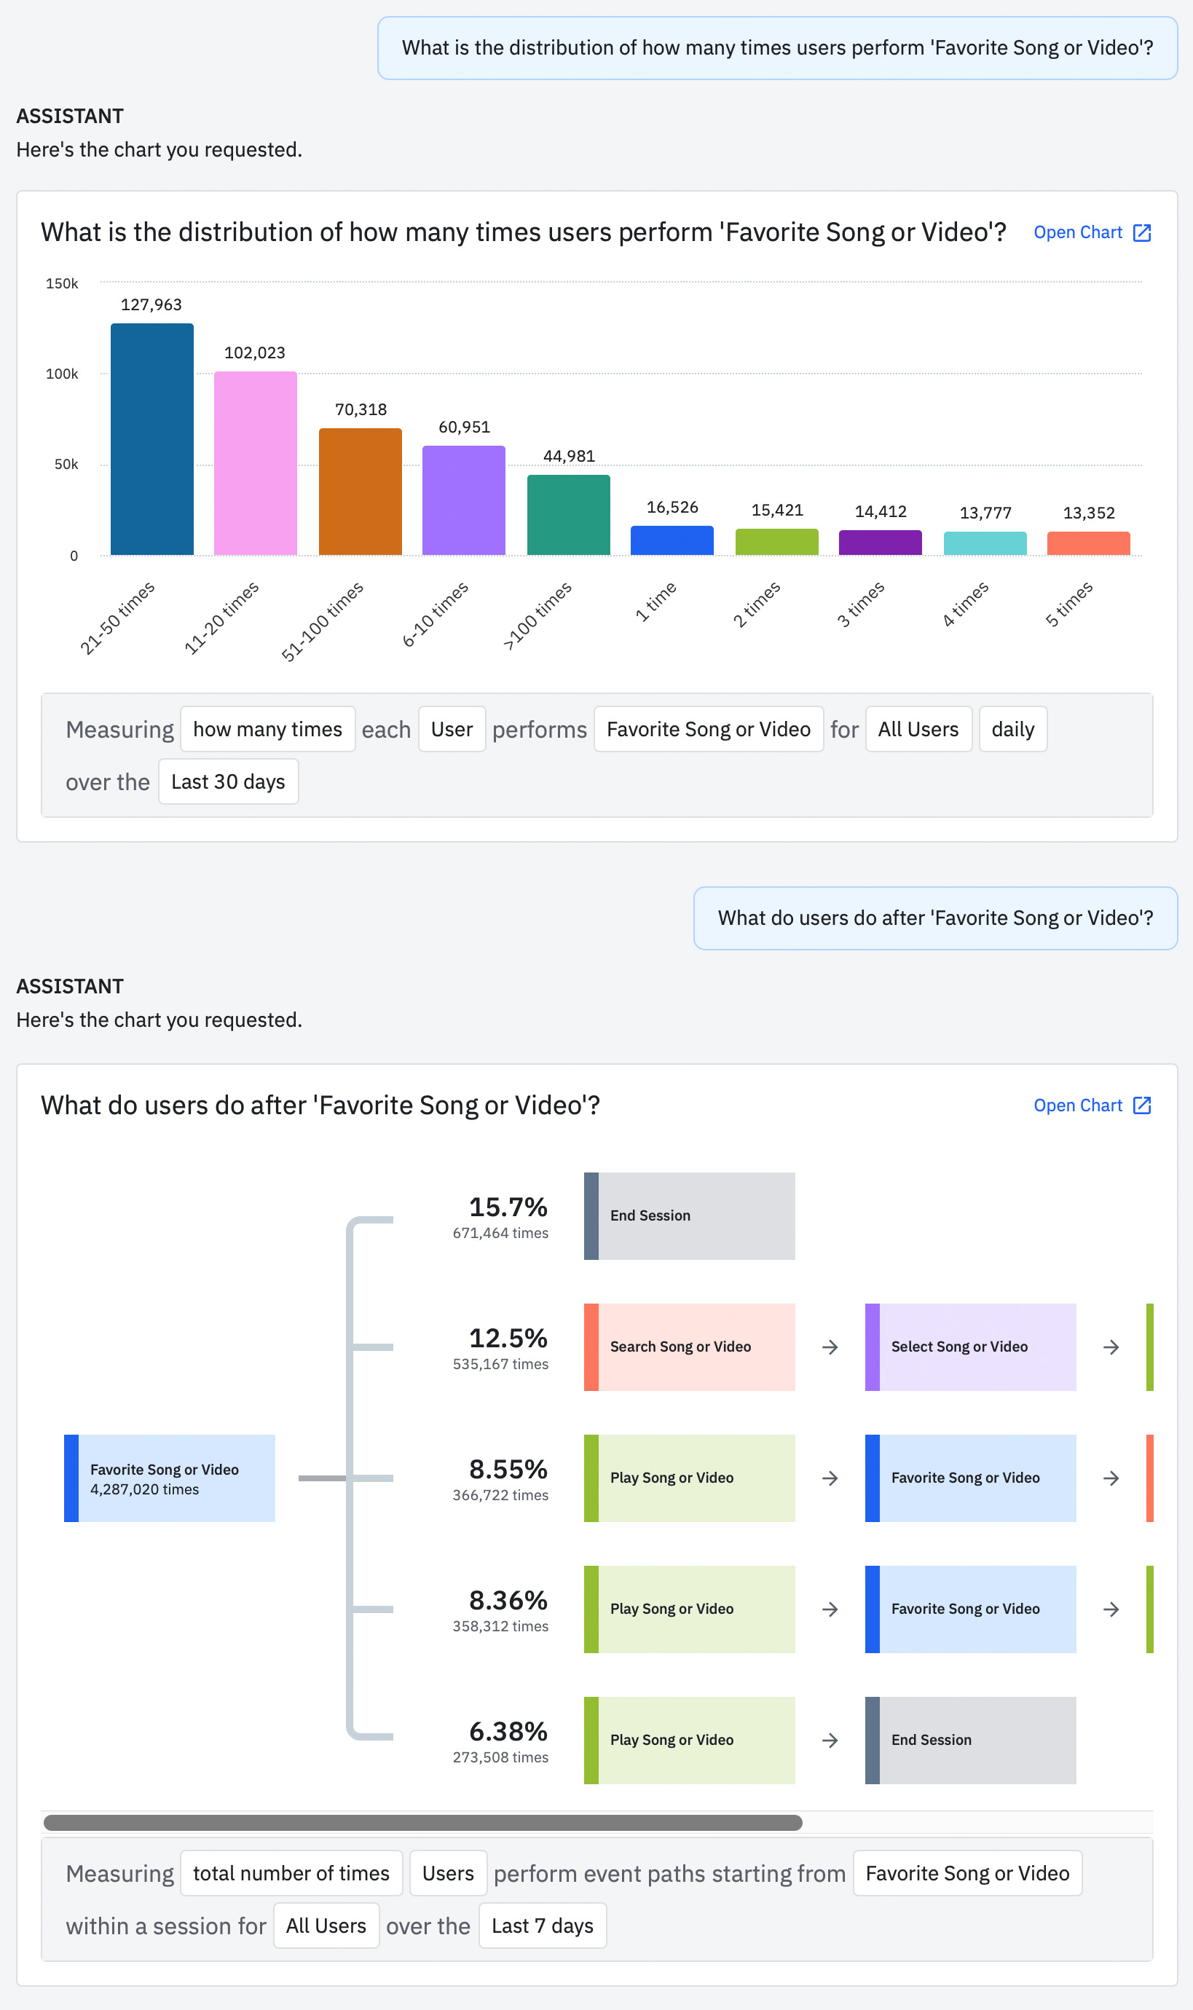Click arrow after Select Song or Video
Viewport: 1193px width, 2010px height.
tap(1111, 1348)
